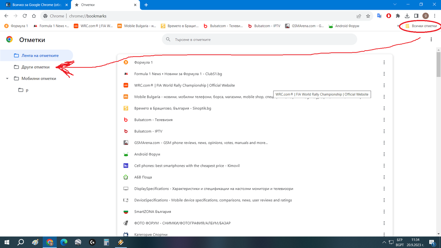Open GSMArena.com bookmarks bar shortcut
The image size is (441, 248).
305,26
